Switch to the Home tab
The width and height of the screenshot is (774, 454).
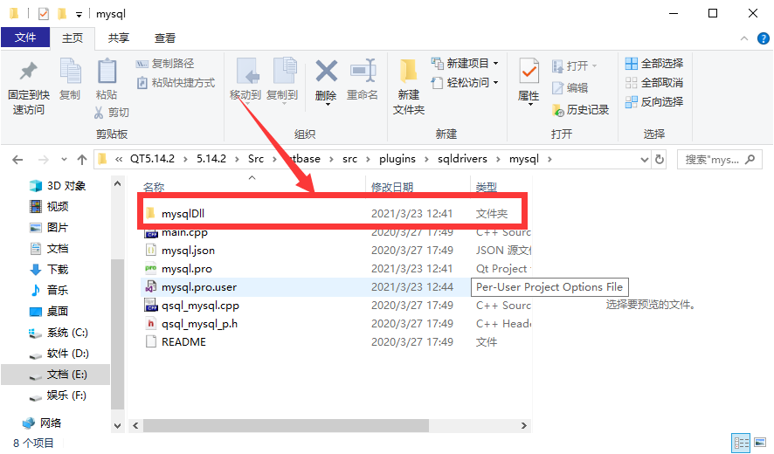[73, 38]
